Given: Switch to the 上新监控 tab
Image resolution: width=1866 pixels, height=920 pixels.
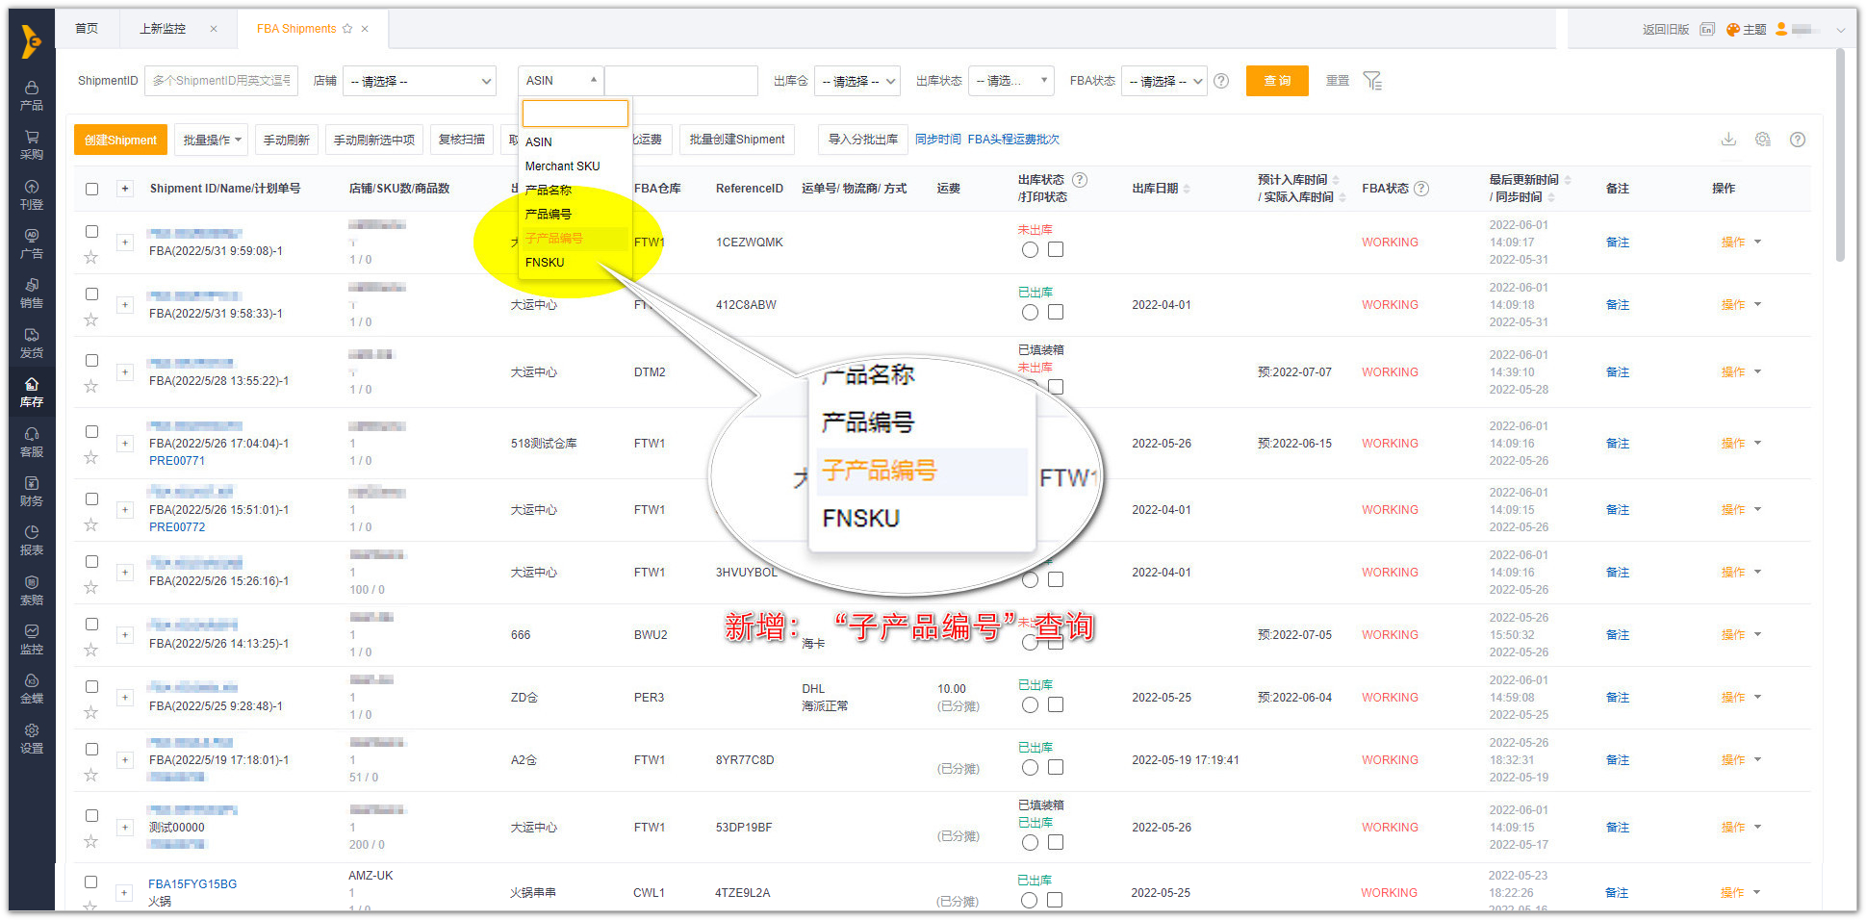Looking at the screenshot, I should point(163,29).
